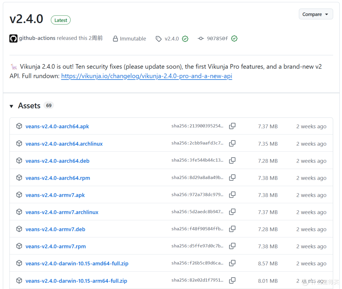The height and width of the screenshot is (289, 342).
Task: Click the v2.4.0 release title
Action: 26,19
